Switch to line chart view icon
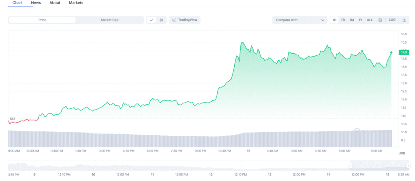Screen dimensions: 415x181 click(152, 20)
